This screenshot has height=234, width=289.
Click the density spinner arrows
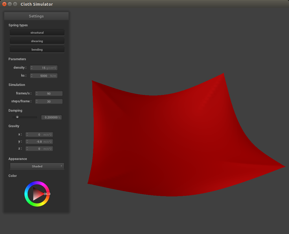tap(32, 68)
